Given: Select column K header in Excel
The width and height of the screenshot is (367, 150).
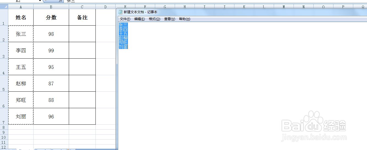Looking at the screenshot, I should tap(244, 7).
